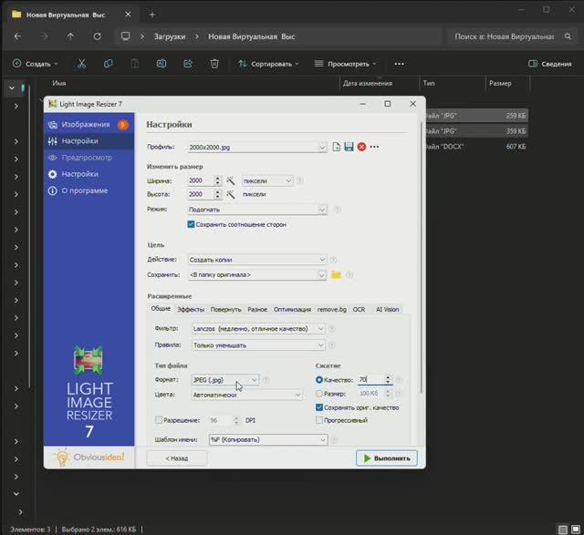This screenshot has height=535, width=584.
Task: Click the width magic wand tool icon
Action: 231,180
